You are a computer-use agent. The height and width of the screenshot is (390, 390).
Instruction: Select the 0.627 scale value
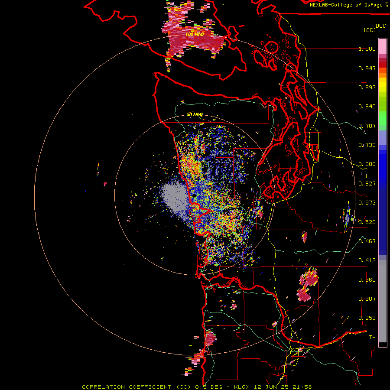pos(367,184)
